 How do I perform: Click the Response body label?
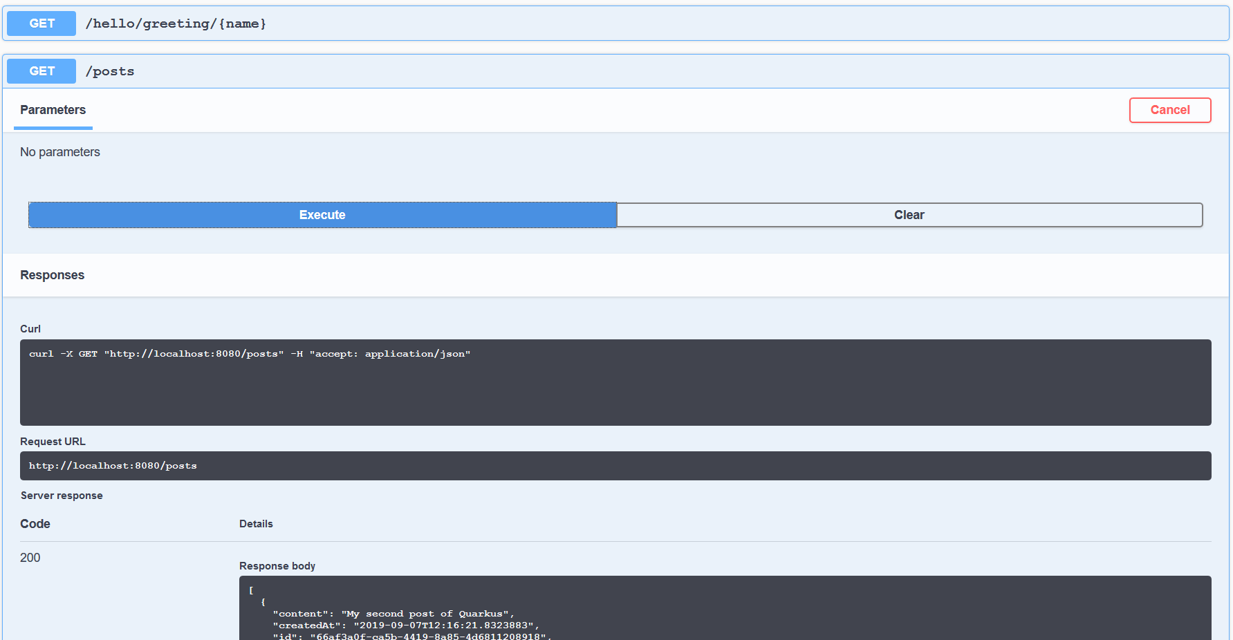tap(277, 565)
